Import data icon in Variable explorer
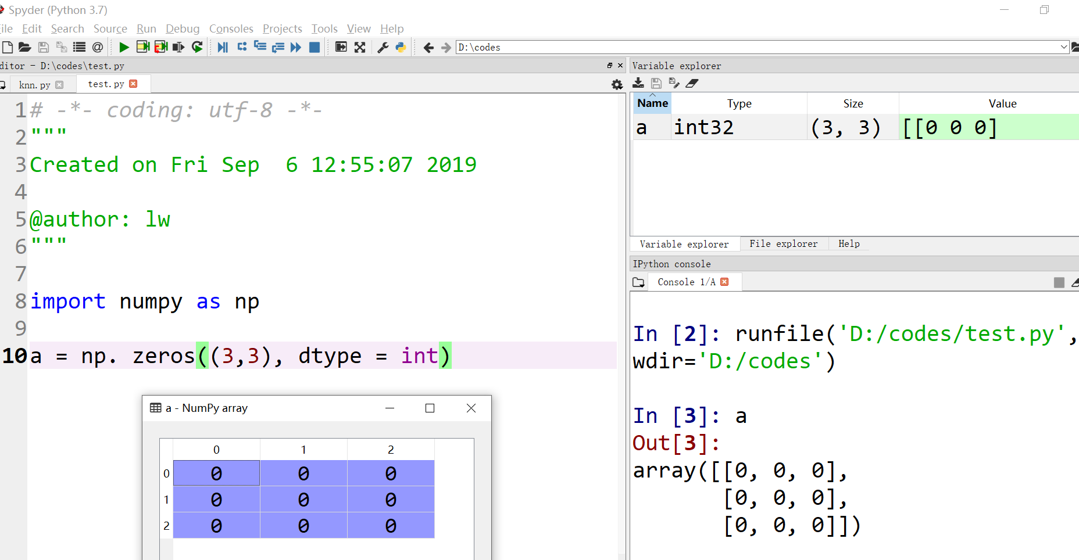 pos(638,83)
